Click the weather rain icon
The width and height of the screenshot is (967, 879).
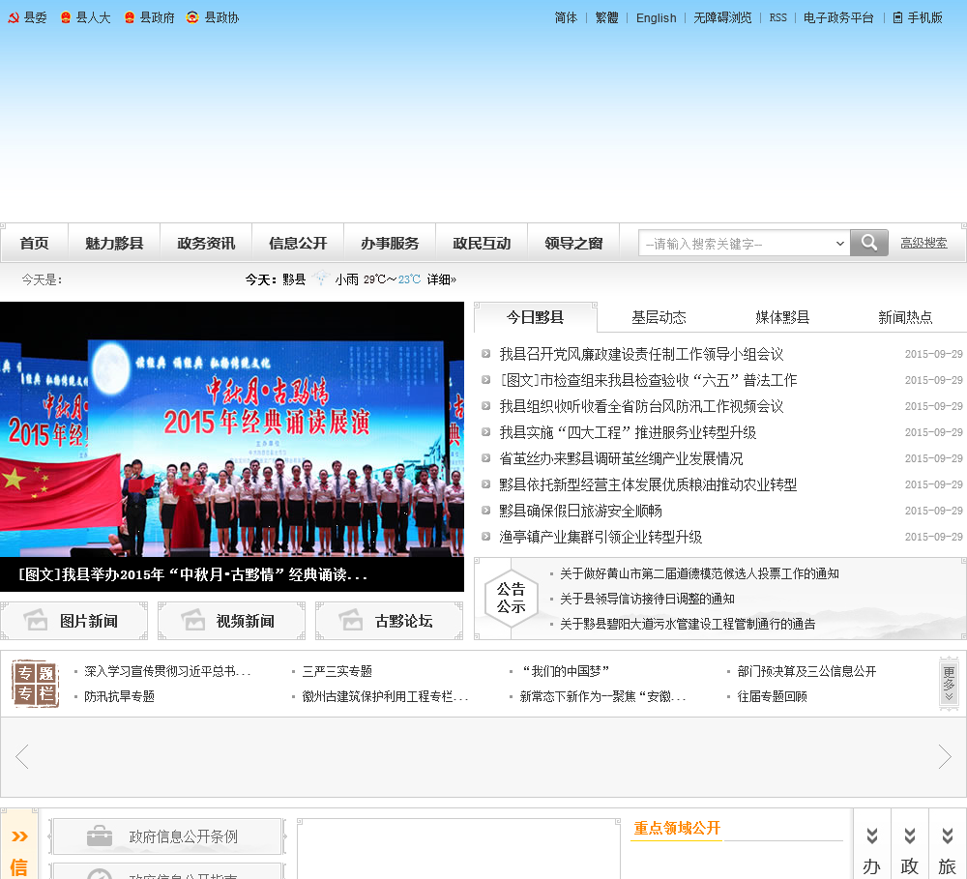pos(321,278)
